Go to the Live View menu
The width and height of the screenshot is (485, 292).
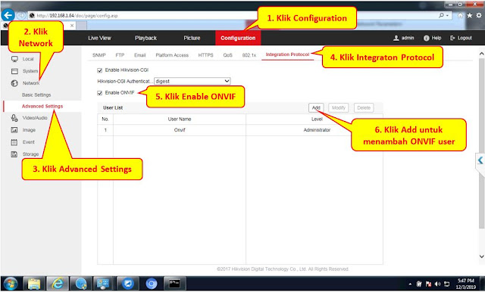(99, 38)
